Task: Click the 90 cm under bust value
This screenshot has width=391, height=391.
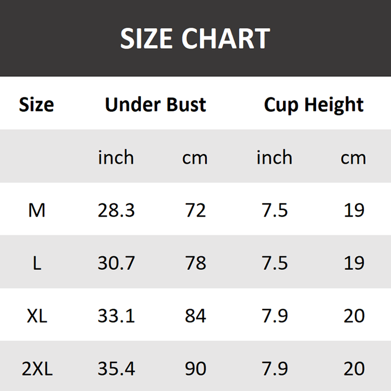Action: click(x=195, y=369)
